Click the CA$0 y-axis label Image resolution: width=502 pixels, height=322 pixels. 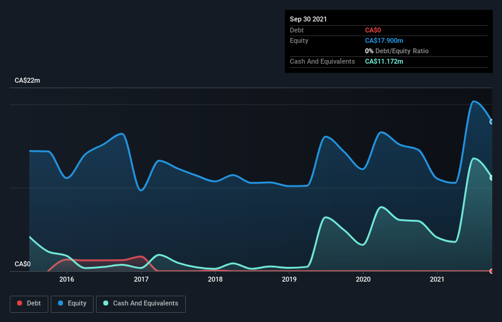point(23,264)
